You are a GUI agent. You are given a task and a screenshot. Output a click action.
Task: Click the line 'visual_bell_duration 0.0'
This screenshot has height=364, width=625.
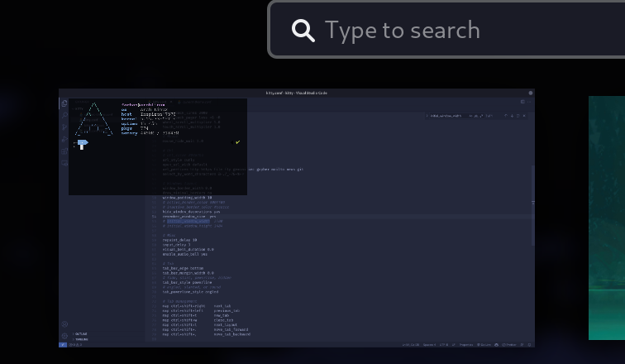(x=188, y=249)
